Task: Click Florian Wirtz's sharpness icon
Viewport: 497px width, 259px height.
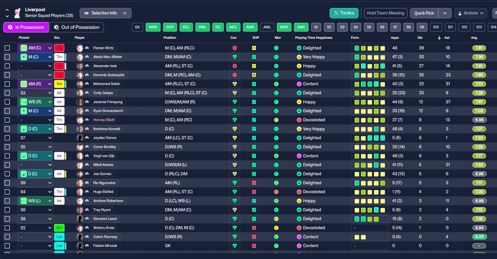Action: (x=254, y=48)
